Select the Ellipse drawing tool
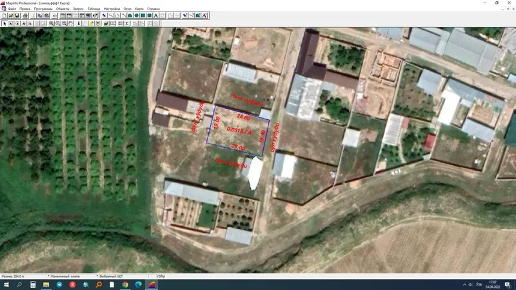516x290 pixels. pos(136,15)
